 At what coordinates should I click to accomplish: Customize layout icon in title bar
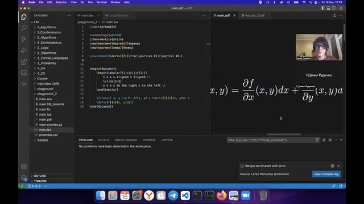tap(341, 8)
